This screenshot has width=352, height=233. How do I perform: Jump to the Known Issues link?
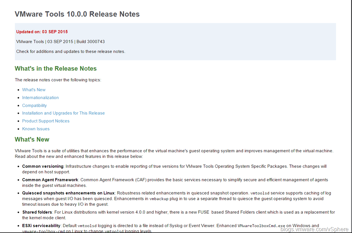(36, 129)
